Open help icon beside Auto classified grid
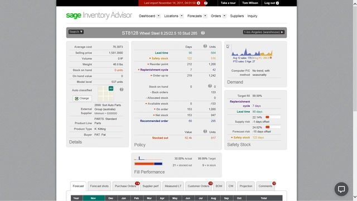The image size is (357, 201). 122,89
